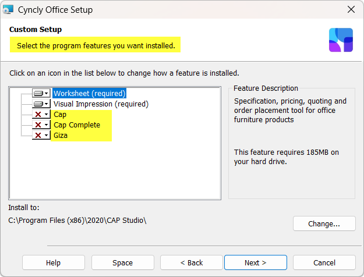Click the installer icon in title bar
The image size is (364, 277).
(8, 9)
